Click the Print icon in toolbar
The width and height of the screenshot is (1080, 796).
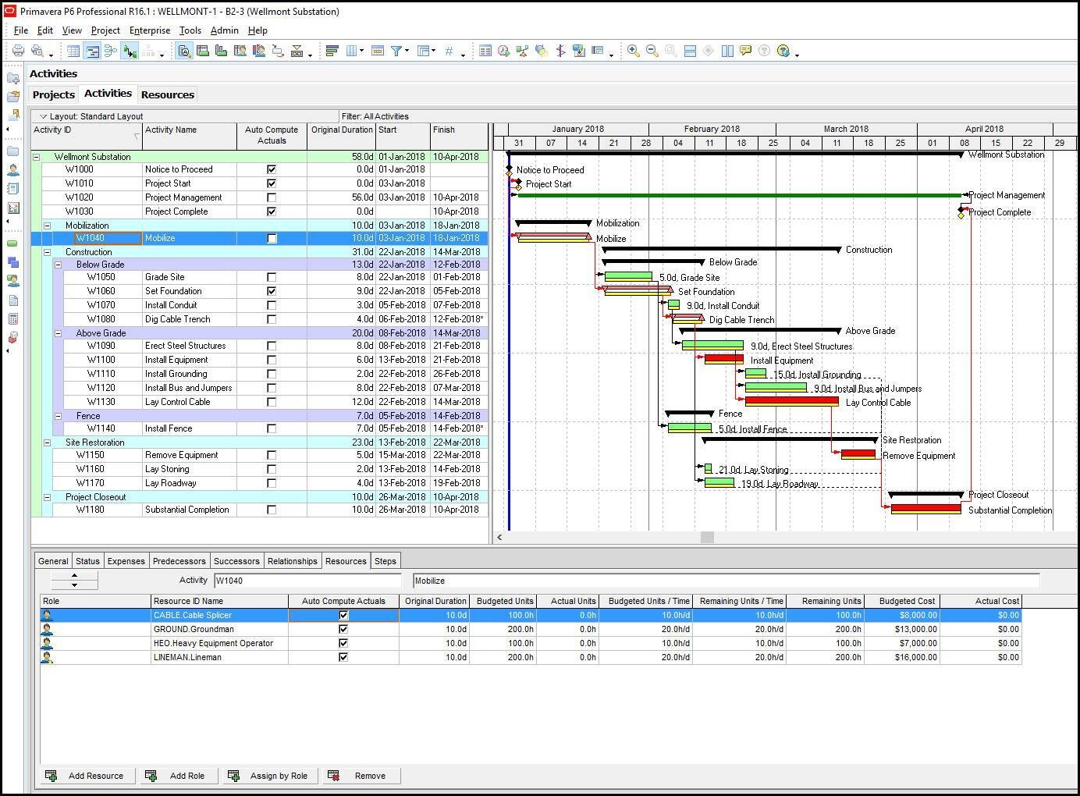pyautogui.click(x=18, y=52)
